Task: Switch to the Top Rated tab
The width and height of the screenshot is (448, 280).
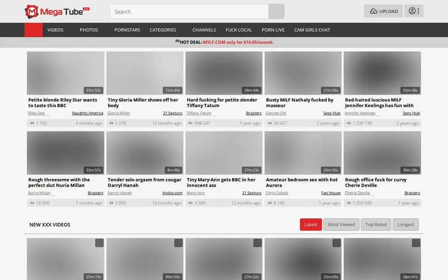Action: (376, 224)
